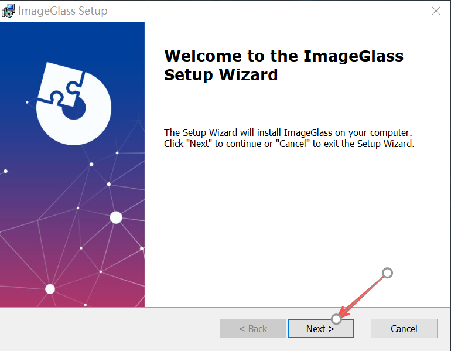Click the Welcome to the ImageGlass heading
The image size is (451, 351).
283,56
